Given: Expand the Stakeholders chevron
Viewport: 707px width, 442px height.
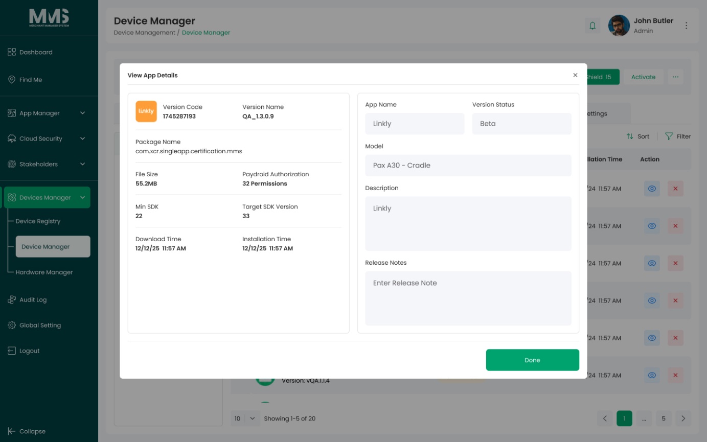Looking at the screenshot, I should pyautogui.click(x=83, y=164).
